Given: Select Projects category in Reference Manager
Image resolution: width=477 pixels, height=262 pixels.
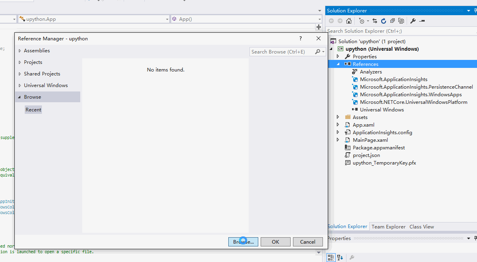Looking at the screenshot, I should (x=33, y=62).
